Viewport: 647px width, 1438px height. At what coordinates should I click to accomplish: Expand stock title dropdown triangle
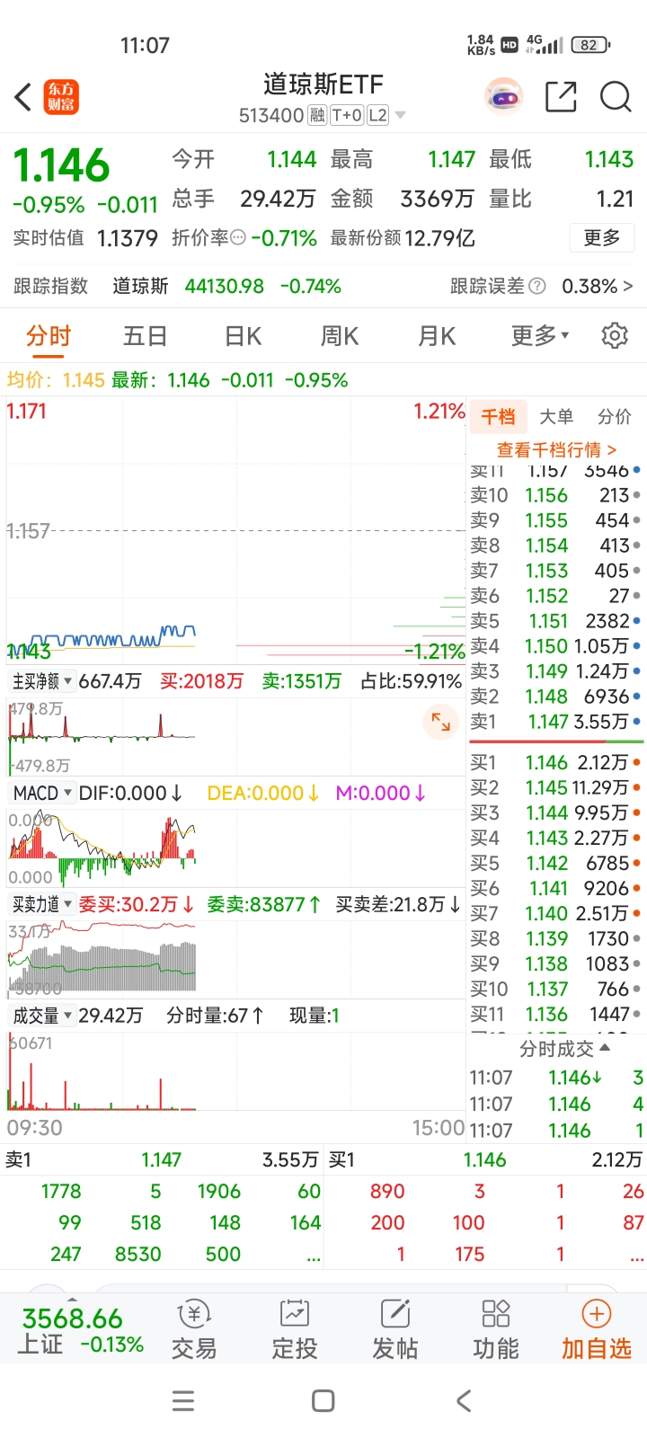(x=401, y=115)
